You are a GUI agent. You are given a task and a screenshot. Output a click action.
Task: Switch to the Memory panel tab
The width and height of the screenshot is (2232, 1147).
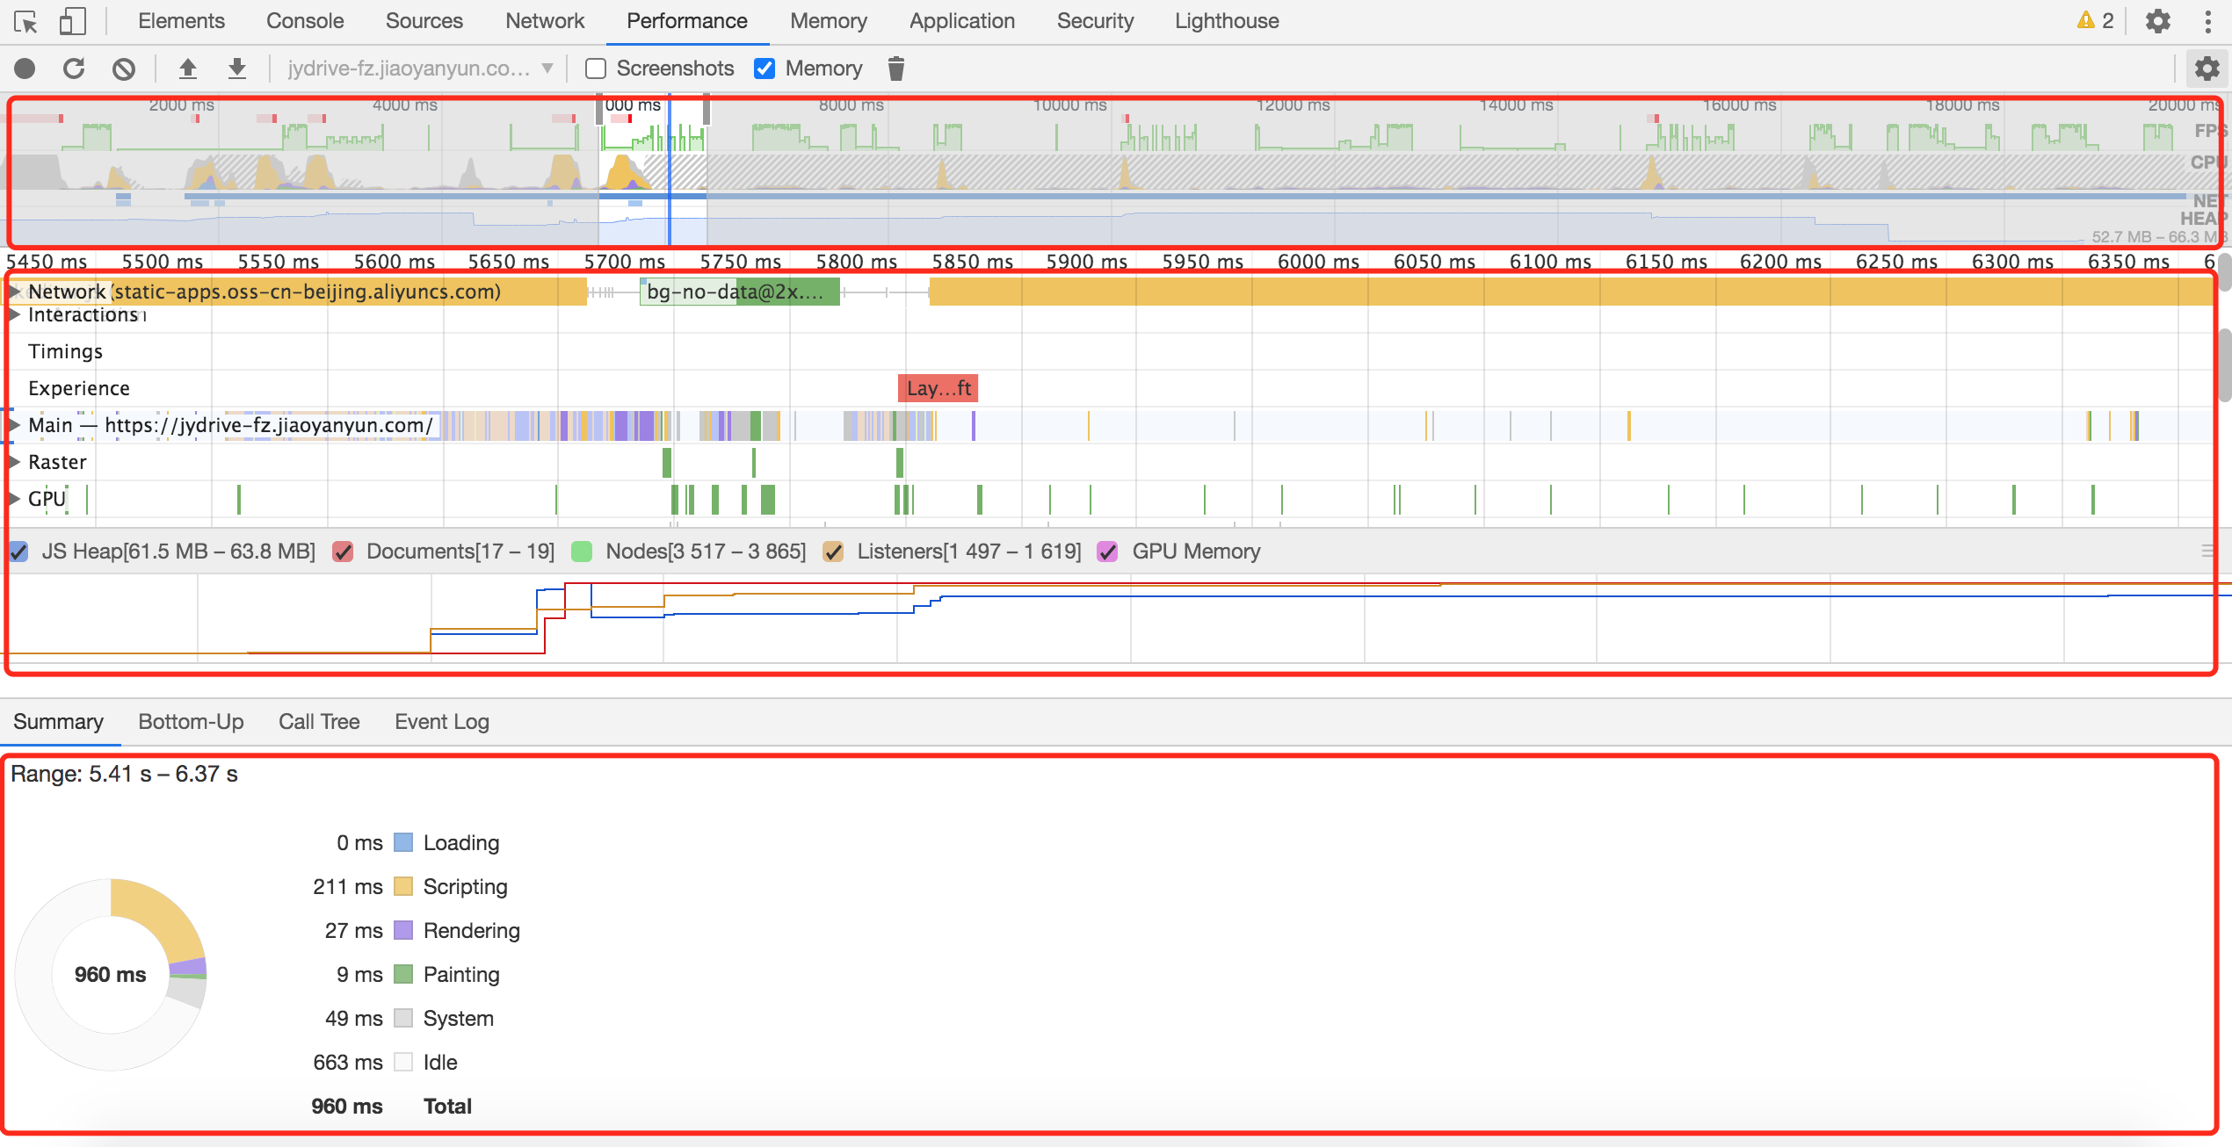pyautogui.click(x=827, y=20)
